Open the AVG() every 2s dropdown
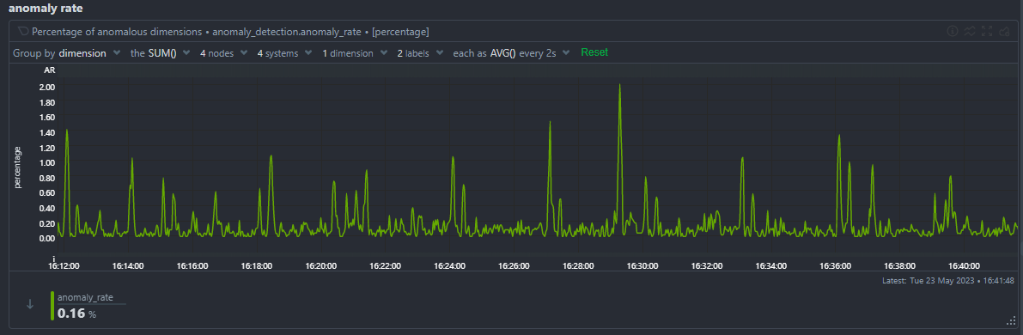 [512, 53]
